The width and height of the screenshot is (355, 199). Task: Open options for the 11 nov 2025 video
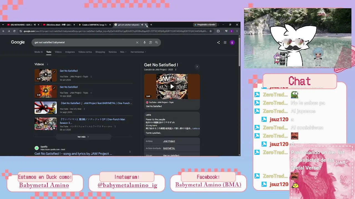tap(91, 93)
